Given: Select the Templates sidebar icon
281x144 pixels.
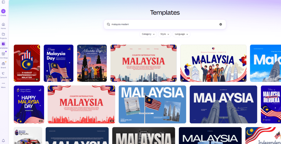Looking at the screenshot, I should coord(3,44).
